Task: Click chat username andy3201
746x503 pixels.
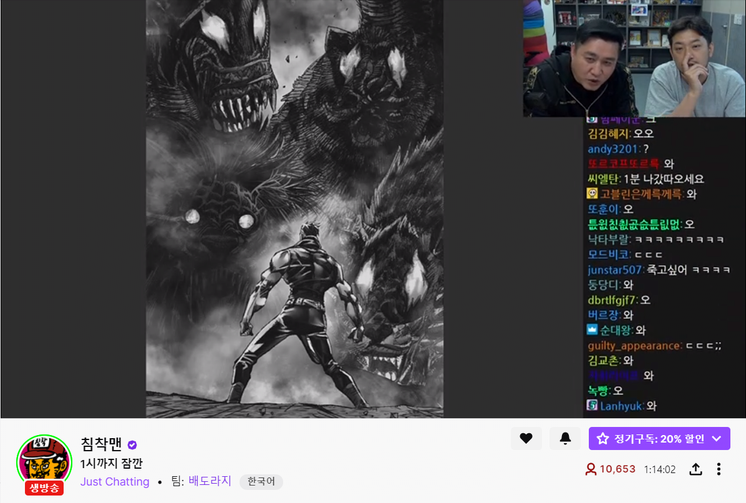Action: coord(612,149)
